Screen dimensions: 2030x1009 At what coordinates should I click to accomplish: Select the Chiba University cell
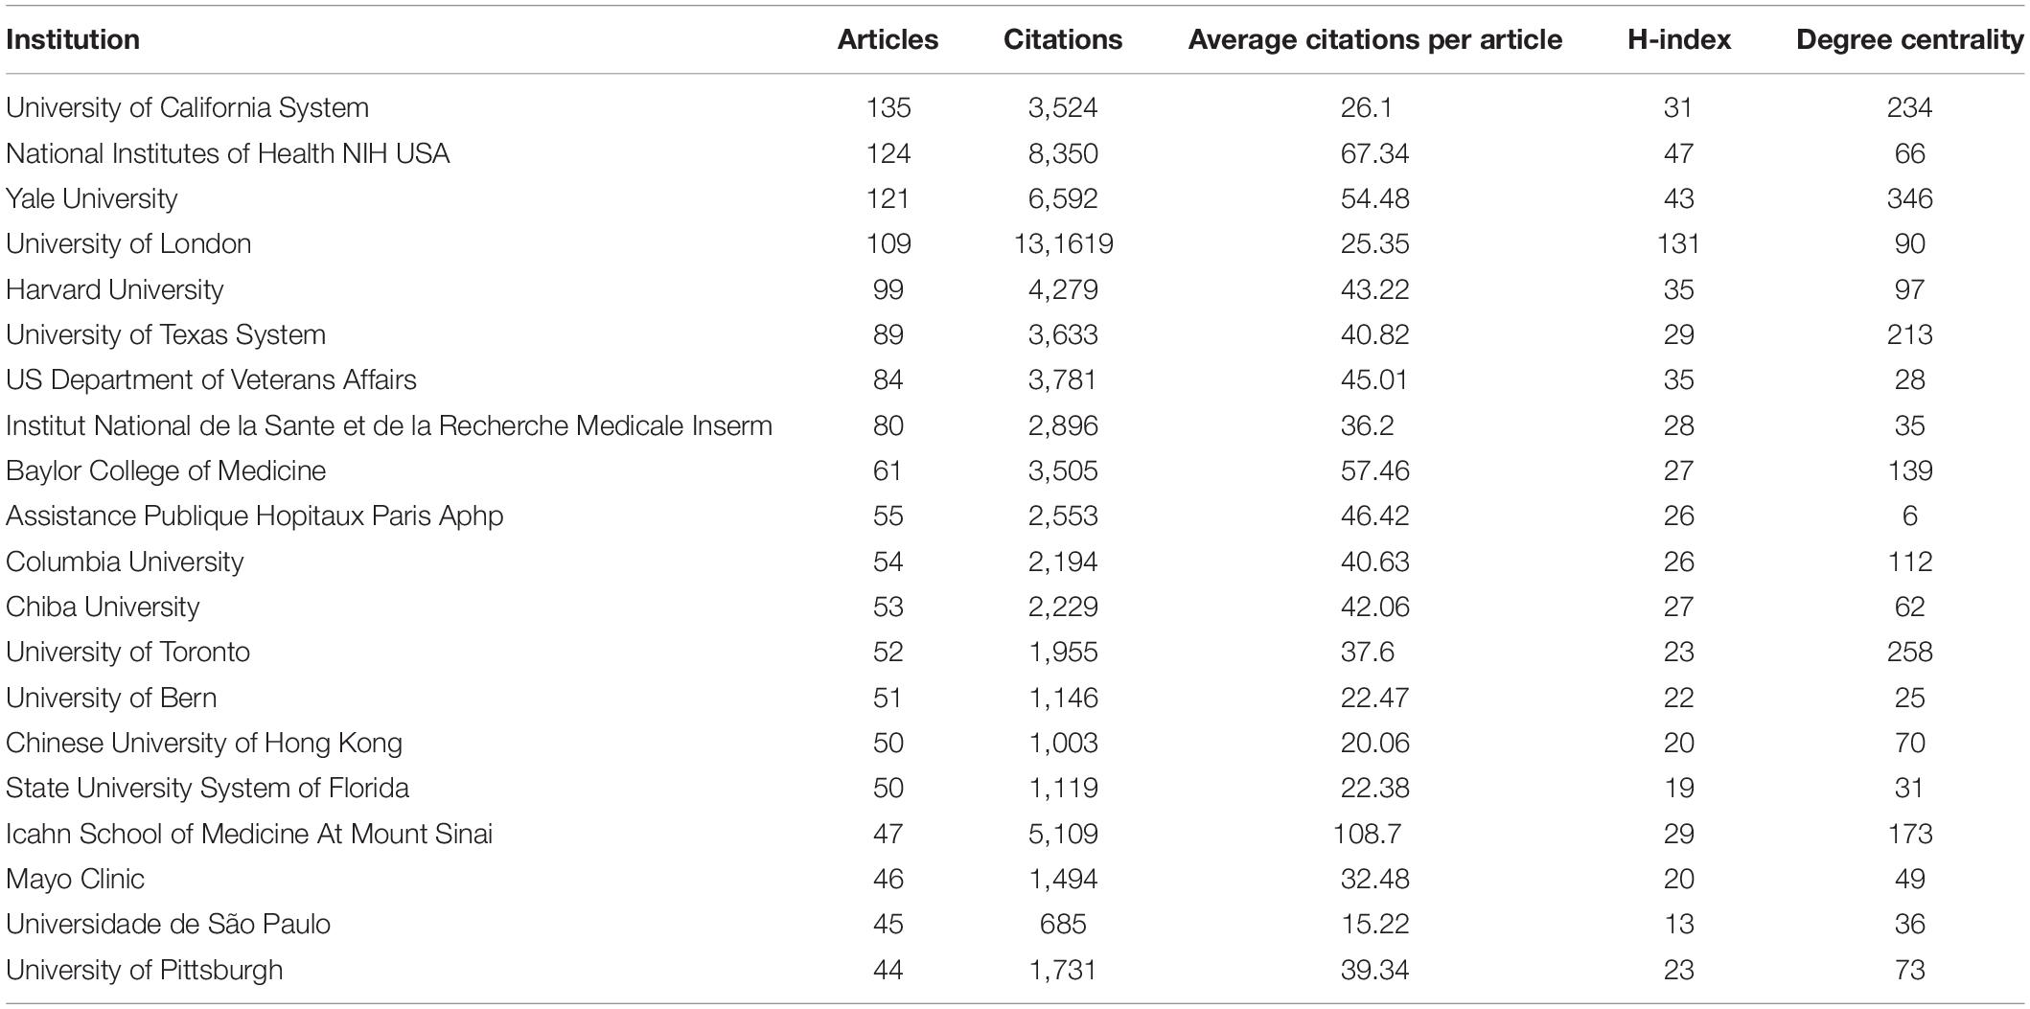[x=103, y=607]
